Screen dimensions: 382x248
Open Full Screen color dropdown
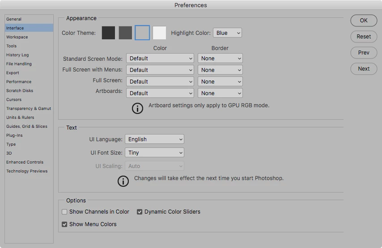(160, 81)
